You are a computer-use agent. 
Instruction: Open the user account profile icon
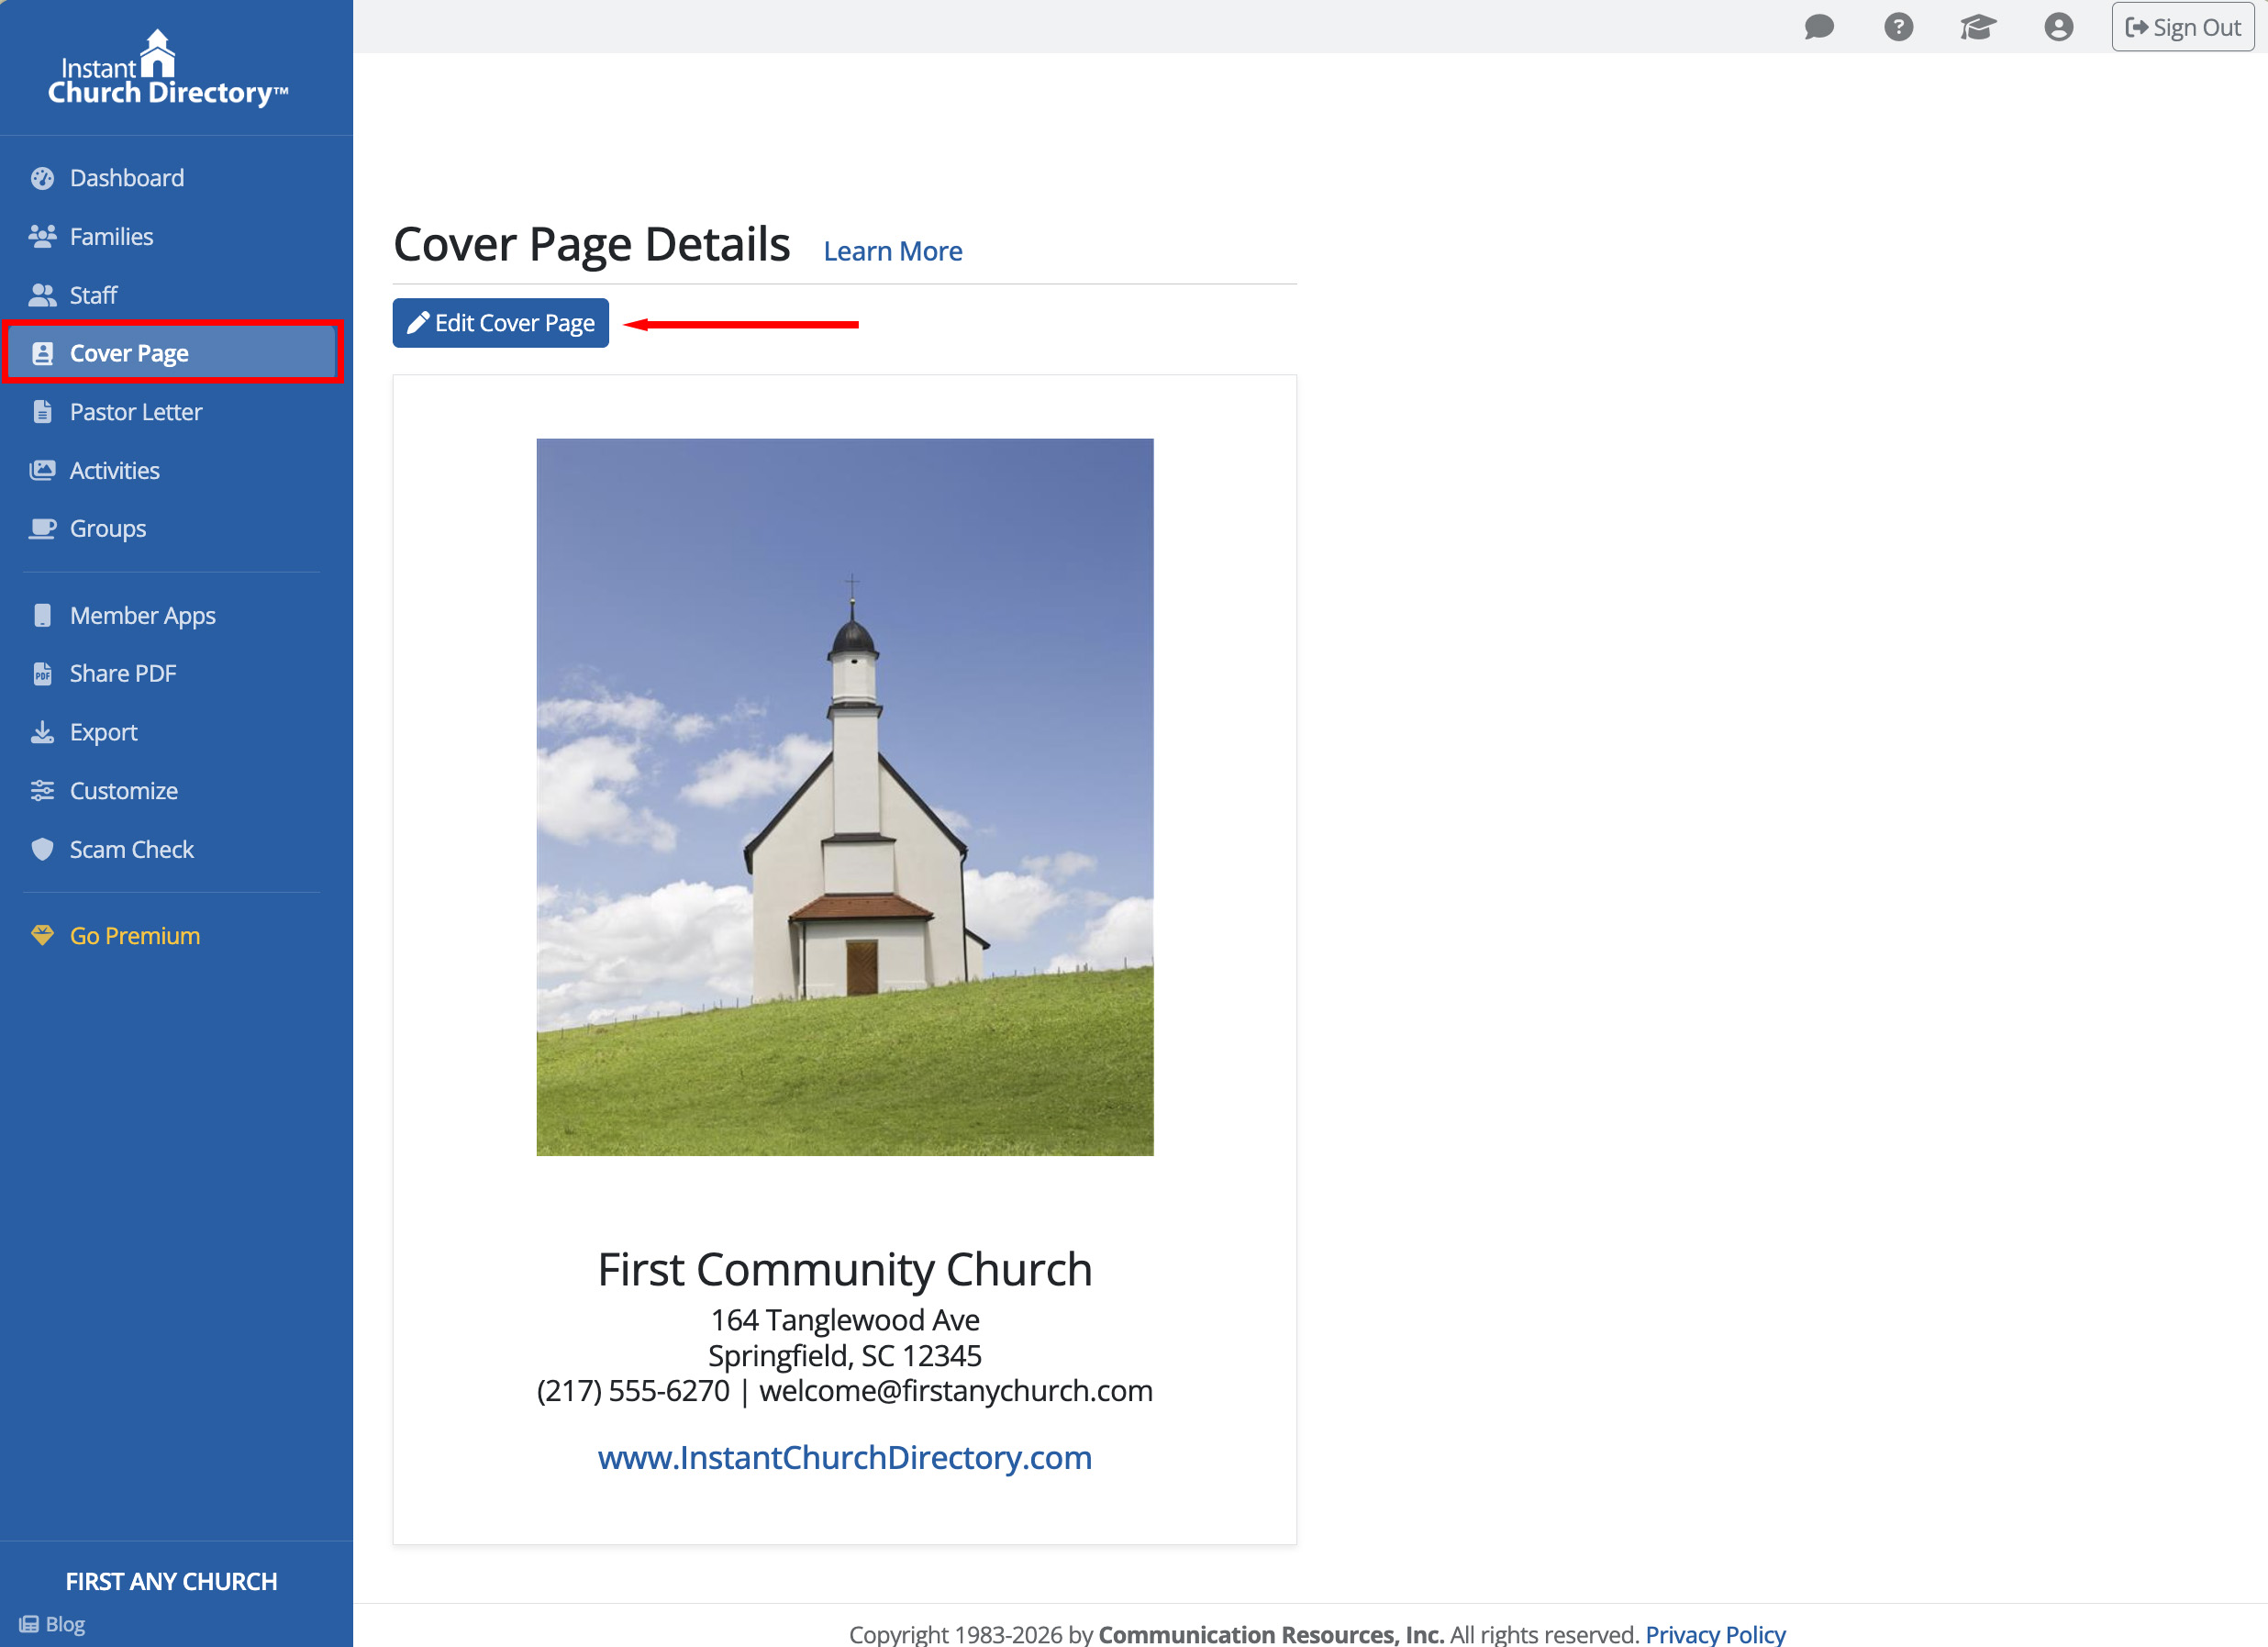point(2058,27)
